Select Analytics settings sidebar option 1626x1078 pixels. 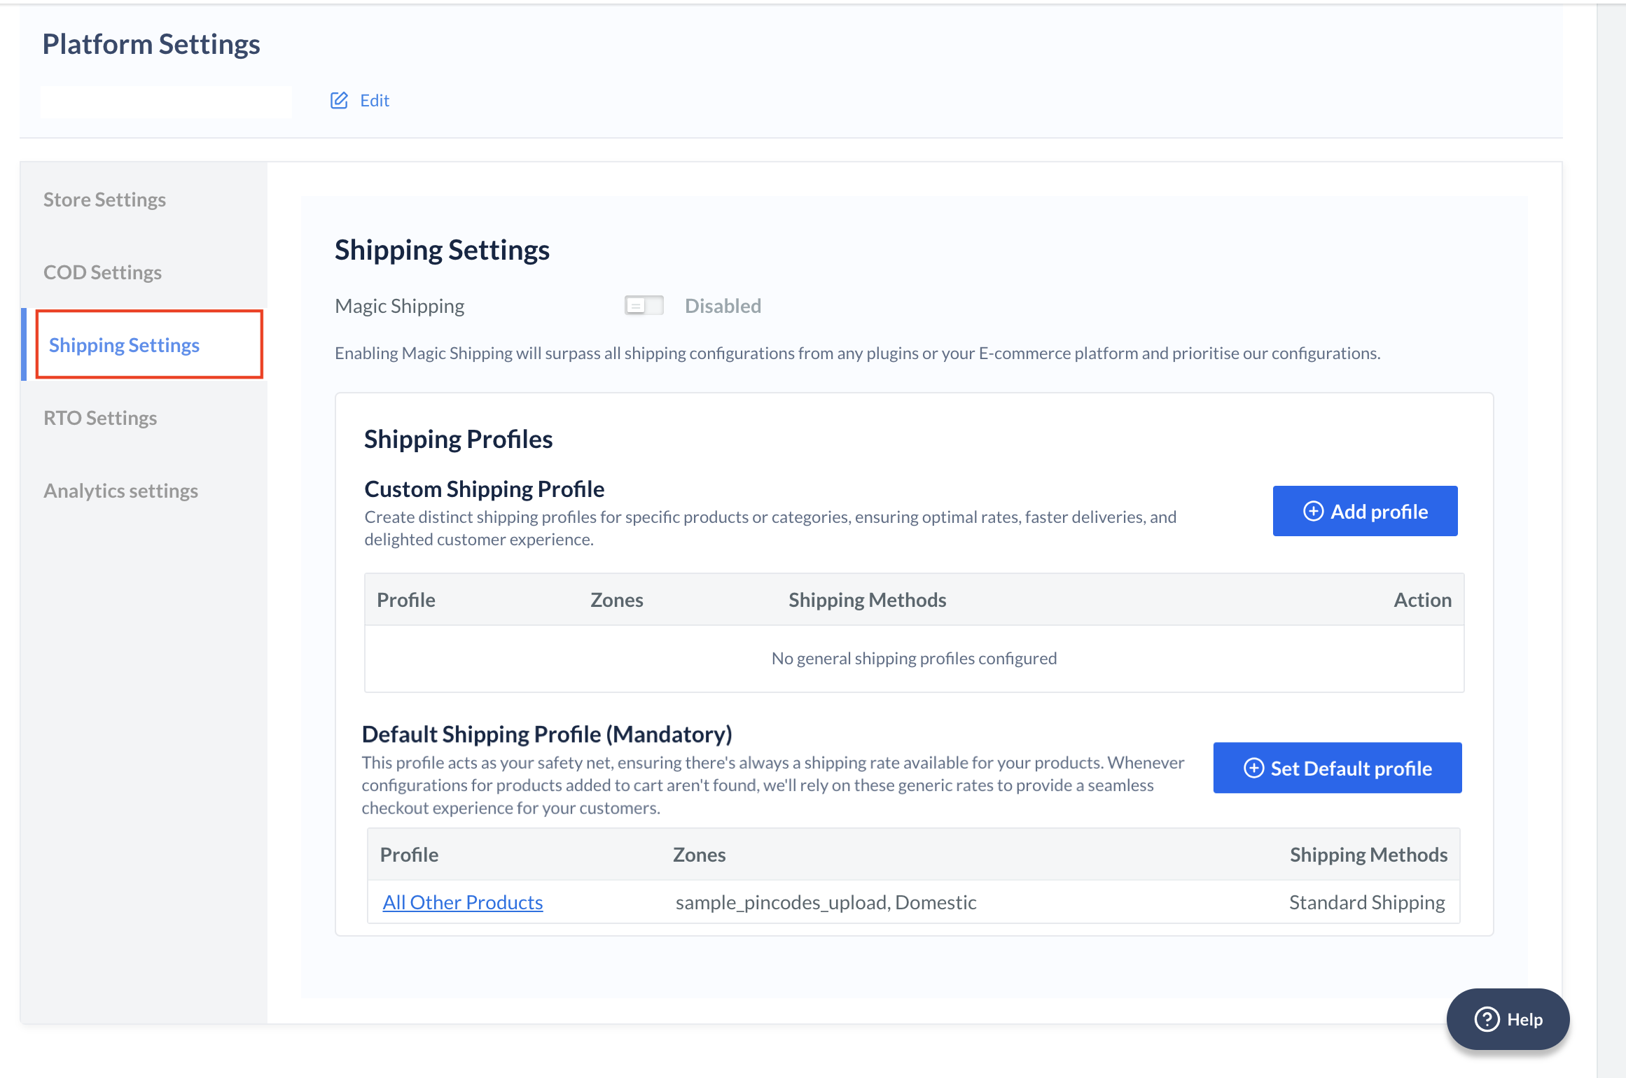pyautogui.click(x=120, y=490)
